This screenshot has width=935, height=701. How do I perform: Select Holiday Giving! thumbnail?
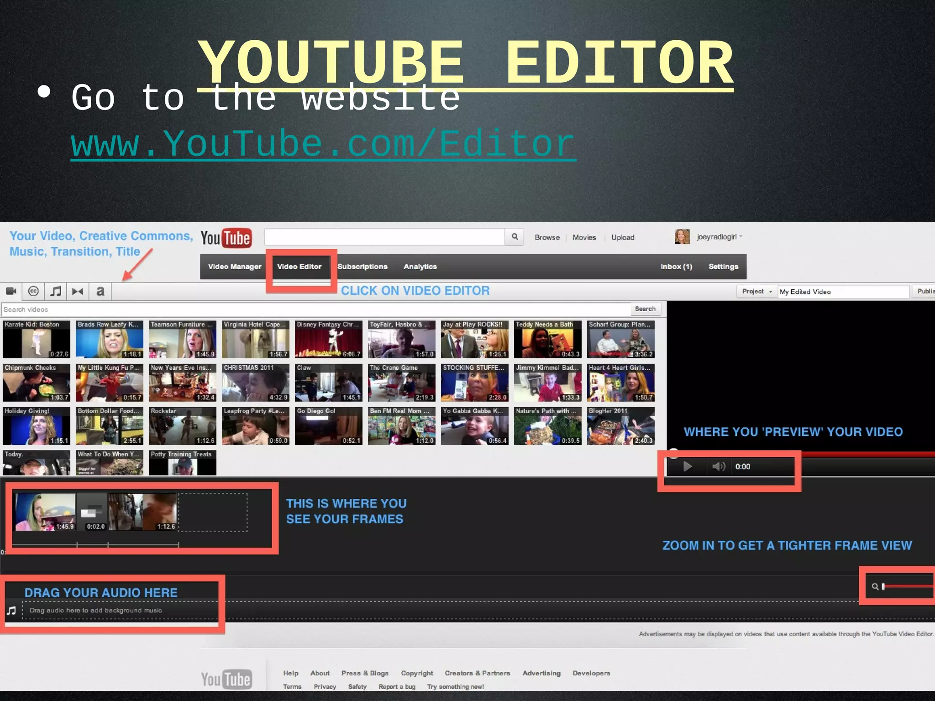tap(37, 426)
